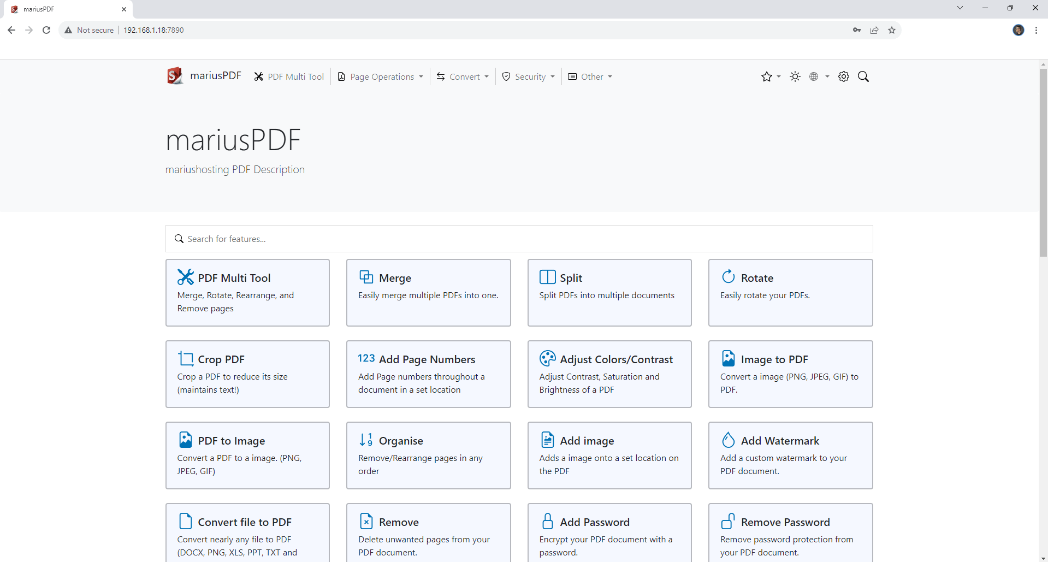Open Adjust Colors via the palette icon
Image resolution: width=1048 pixels, height=562 pixels.
click(x=547, y=358)
